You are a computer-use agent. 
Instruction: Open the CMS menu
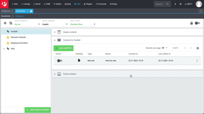point(77,4)
